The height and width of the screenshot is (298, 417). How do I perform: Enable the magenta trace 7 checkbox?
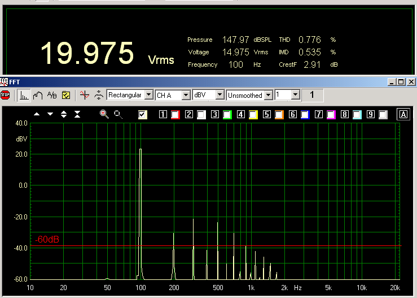click(x=331, y=115)
